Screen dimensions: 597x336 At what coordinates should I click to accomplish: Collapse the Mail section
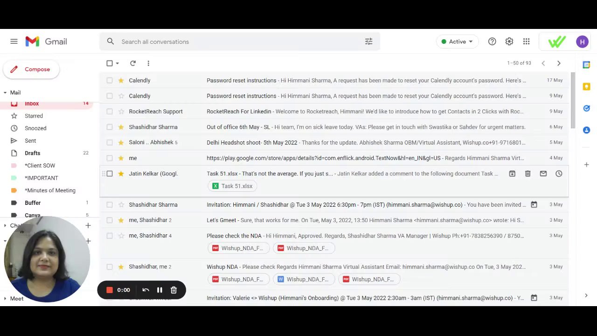5,92
